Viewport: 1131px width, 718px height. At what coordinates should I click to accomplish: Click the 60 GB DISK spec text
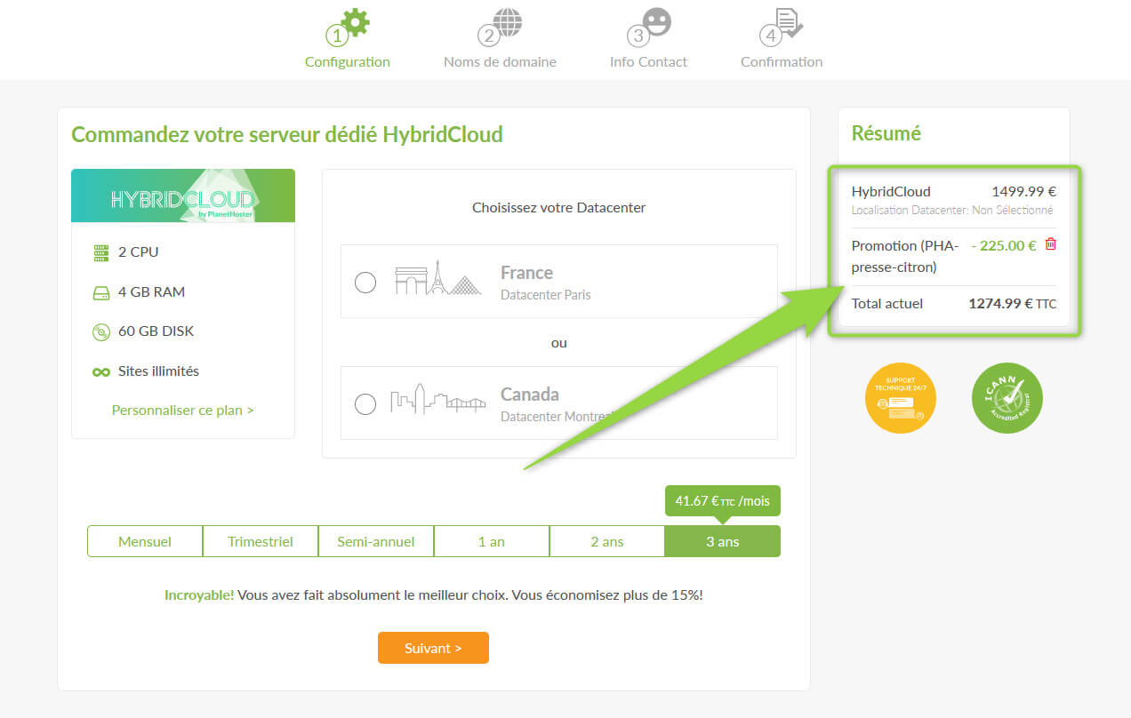coord(156,331)
